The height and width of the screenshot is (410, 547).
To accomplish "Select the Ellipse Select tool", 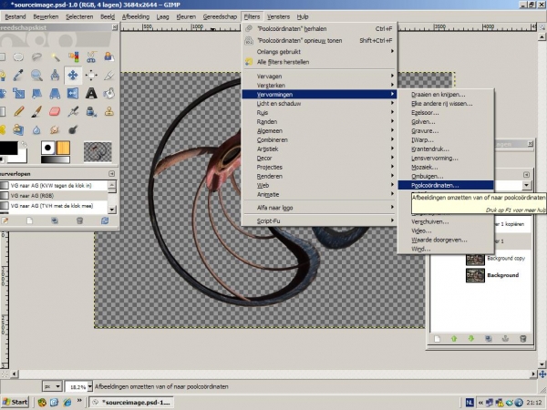I will (18, 56).
